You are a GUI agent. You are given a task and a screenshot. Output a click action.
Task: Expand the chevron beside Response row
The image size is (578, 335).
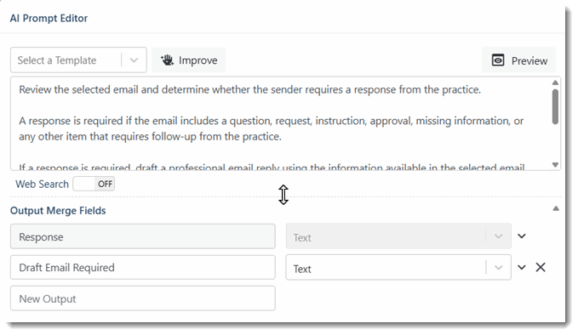coord(522,236)
